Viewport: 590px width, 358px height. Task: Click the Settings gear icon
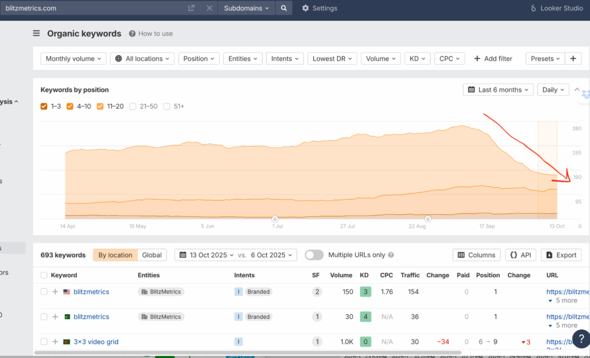(305, 8)
